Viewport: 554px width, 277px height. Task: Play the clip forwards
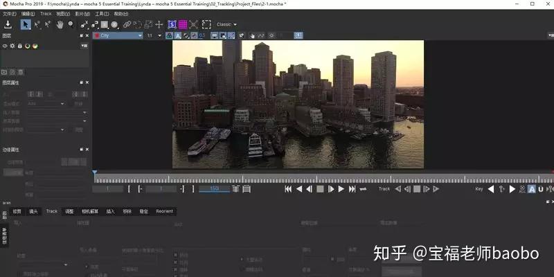pos(341,189)
